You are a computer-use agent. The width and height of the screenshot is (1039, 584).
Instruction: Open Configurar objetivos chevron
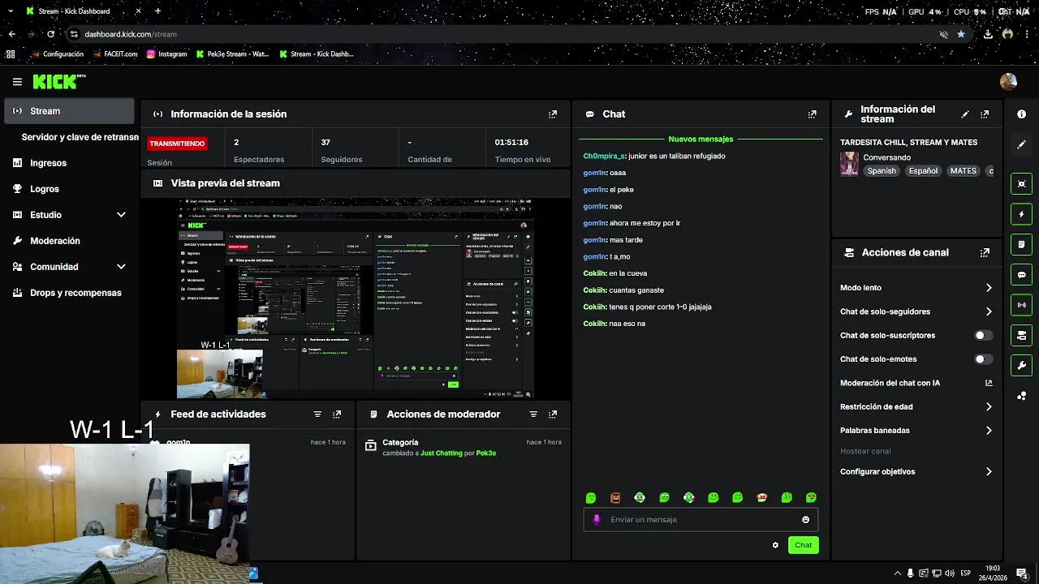[x=989, y=471]
